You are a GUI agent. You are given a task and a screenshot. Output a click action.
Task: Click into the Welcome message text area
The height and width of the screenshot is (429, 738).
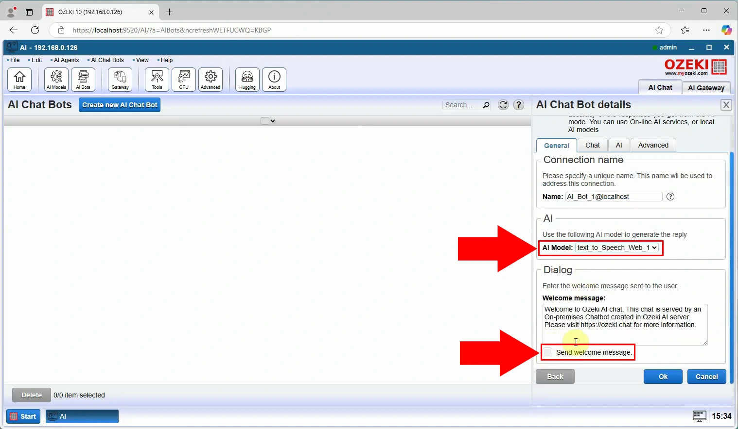[625, 325]
